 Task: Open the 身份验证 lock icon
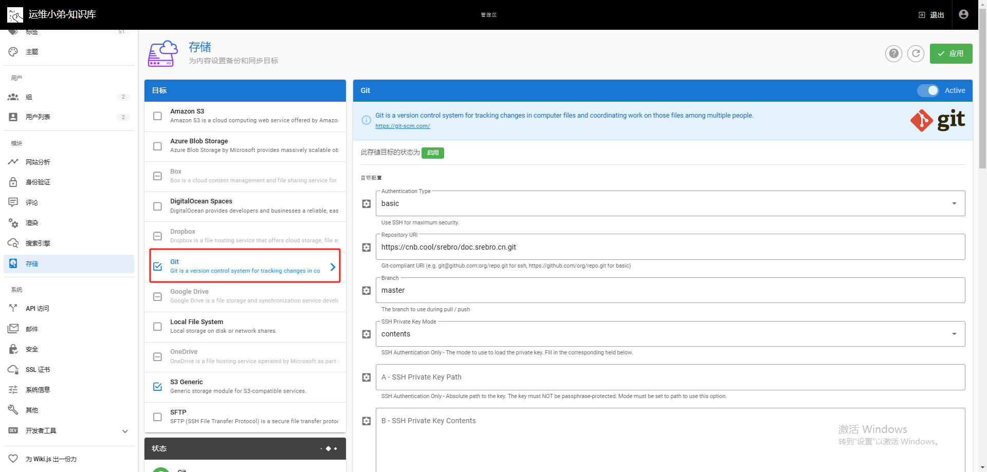coord(13,182)
